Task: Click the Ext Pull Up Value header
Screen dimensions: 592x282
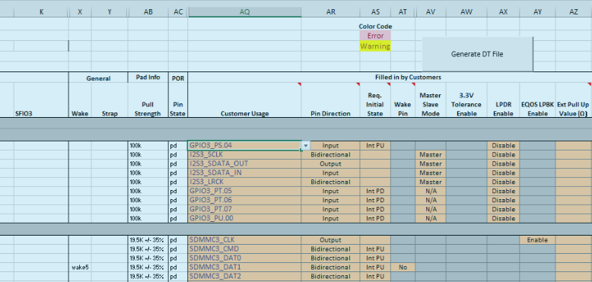Action: (574, 109)
